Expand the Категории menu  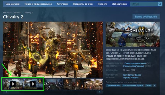coord(62,4)
